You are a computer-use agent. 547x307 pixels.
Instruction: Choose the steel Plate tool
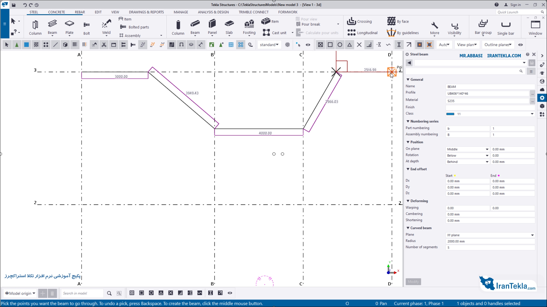69,27
